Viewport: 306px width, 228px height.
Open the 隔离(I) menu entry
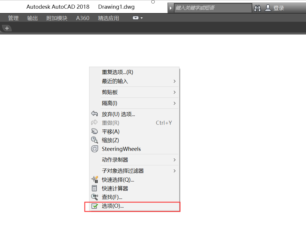134,103
